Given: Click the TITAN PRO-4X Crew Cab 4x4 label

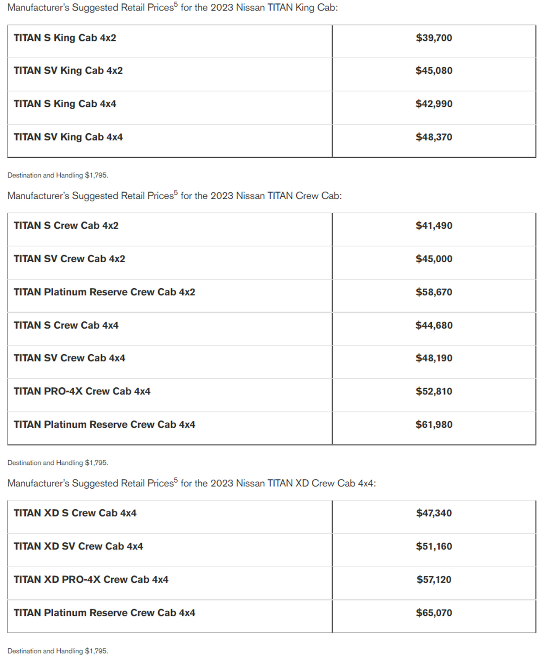Looking at the screenshot, I should coord(82,391).
